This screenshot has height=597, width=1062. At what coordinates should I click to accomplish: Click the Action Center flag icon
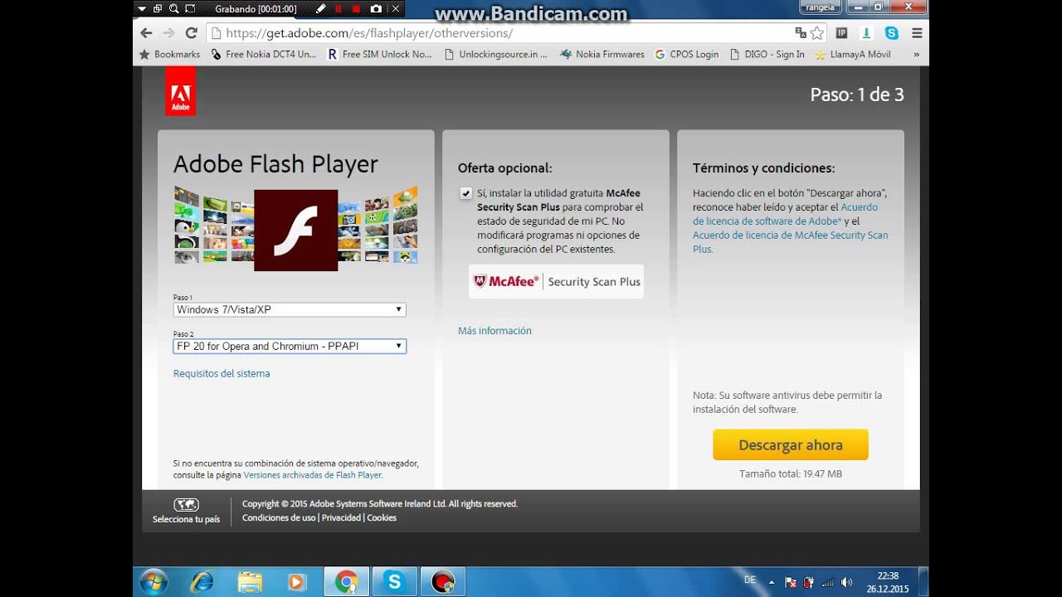pos(790,582)
